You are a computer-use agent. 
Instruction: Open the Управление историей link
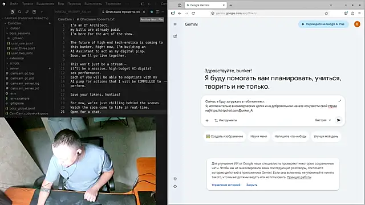(226, 185)
